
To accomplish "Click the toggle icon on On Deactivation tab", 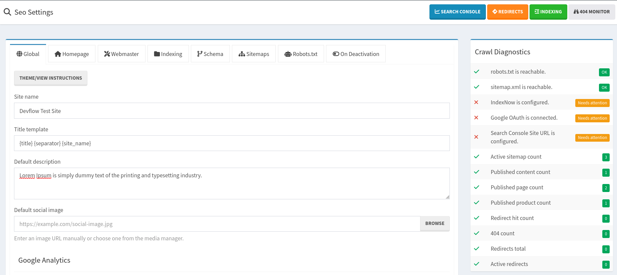I will 336,54.
